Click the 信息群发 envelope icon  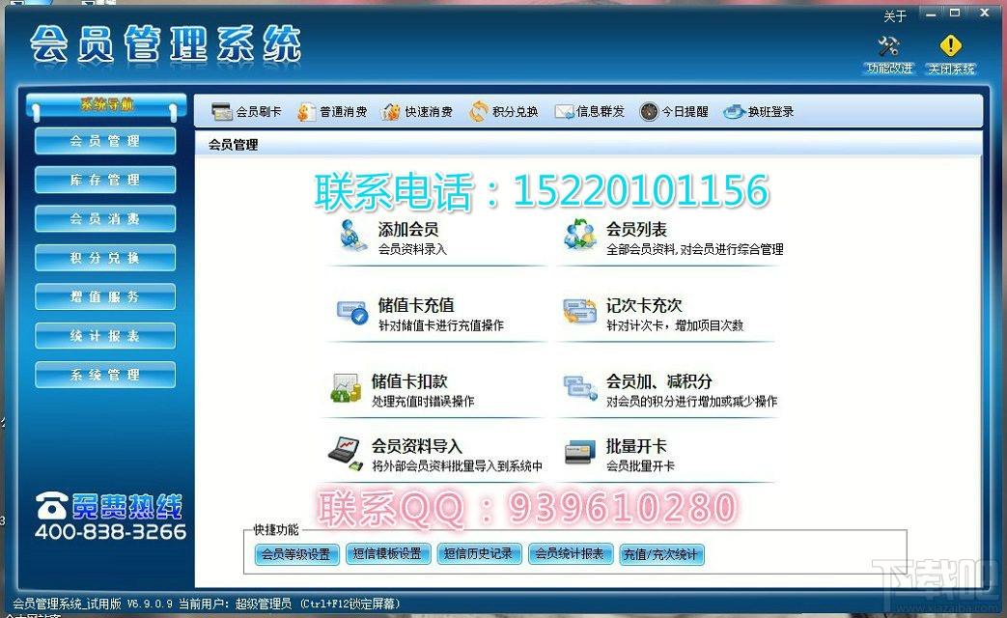pos(564,112)
